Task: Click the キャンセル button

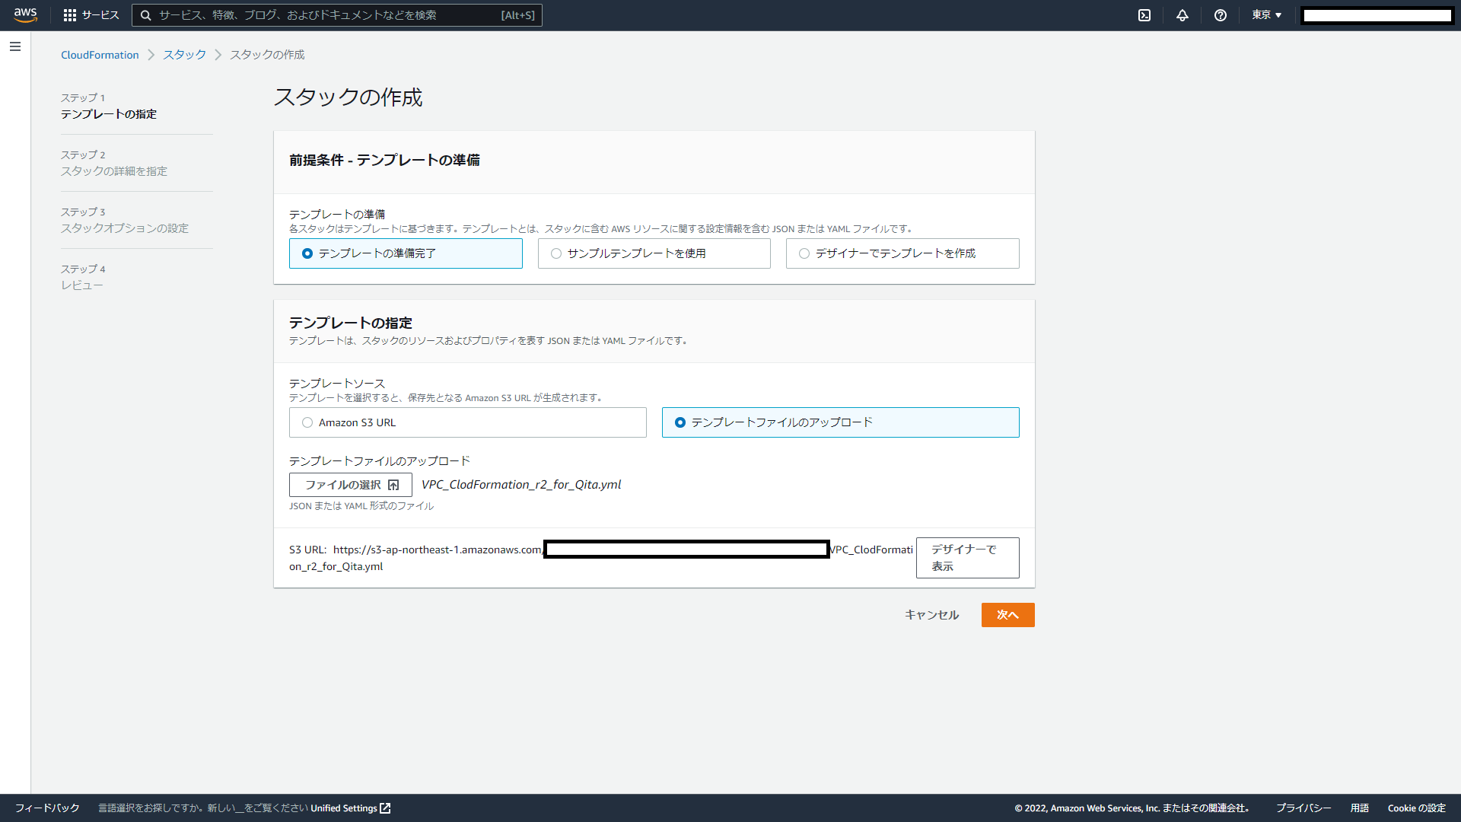Action: tap(931, 615)
